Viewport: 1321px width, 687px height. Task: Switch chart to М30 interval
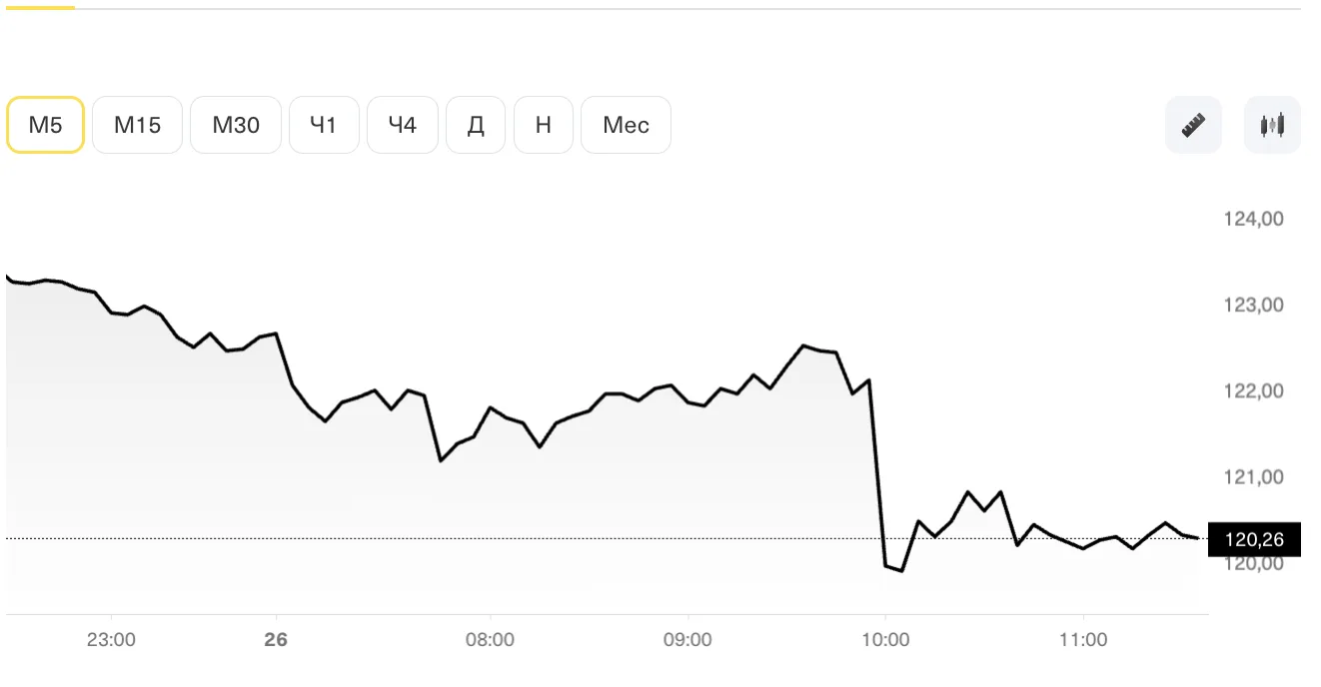pyautogui.click(x=236, y=125)
